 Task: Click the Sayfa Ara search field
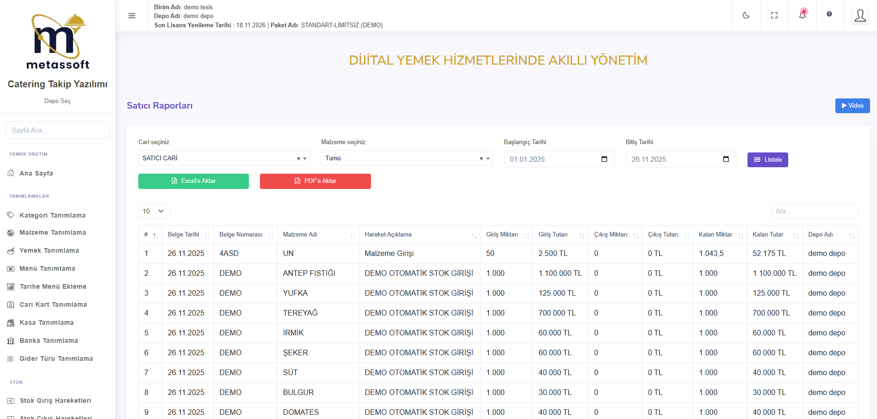point(57,130)
